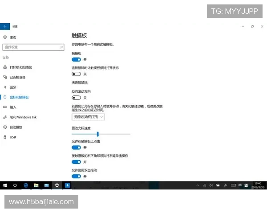Open File Explorer from taskbar
The height and width of the screenshot is (213, 267).
coord(36,185)
